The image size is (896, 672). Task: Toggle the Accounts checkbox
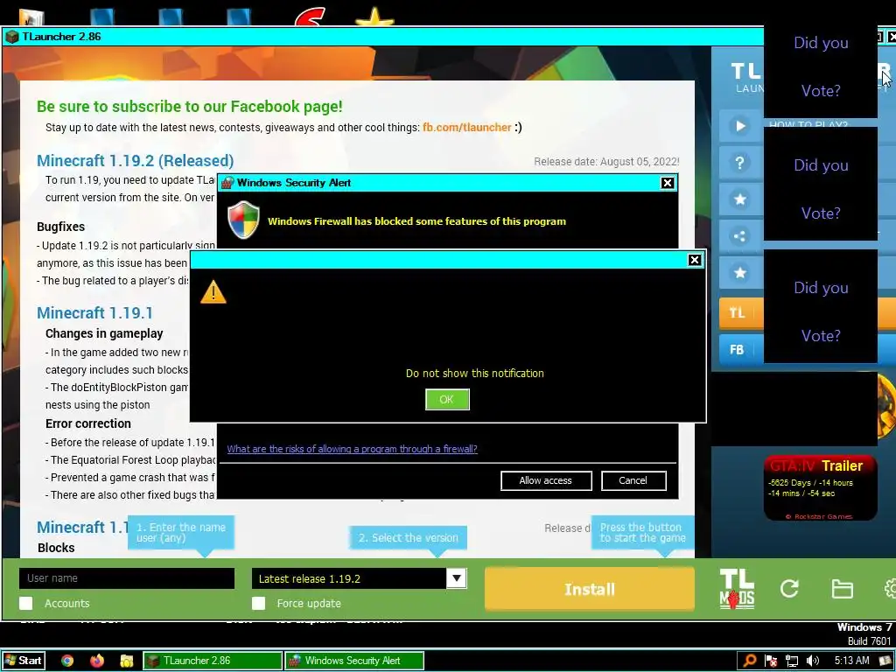click(25, 604)
